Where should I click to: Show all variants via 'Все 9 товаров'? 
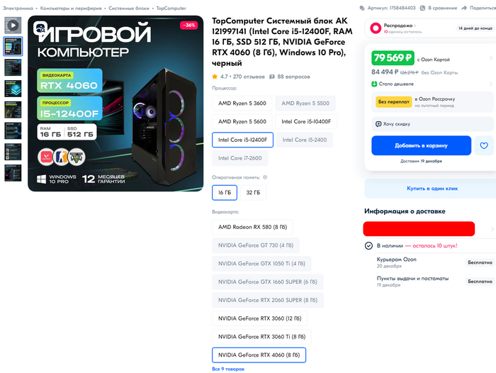pos(227,369)
